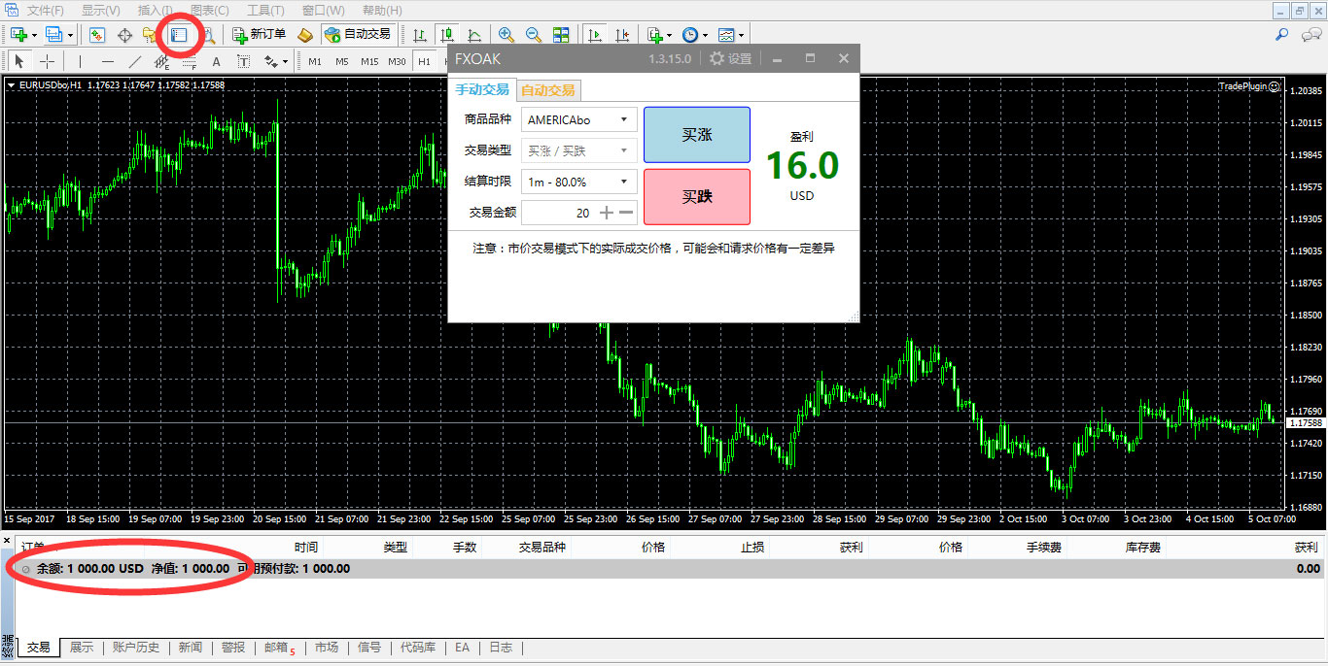The height and width of the screenshot is (666, 1328).
Task: Click the zoom in magnifier icon
Action: tap(507, 34)
